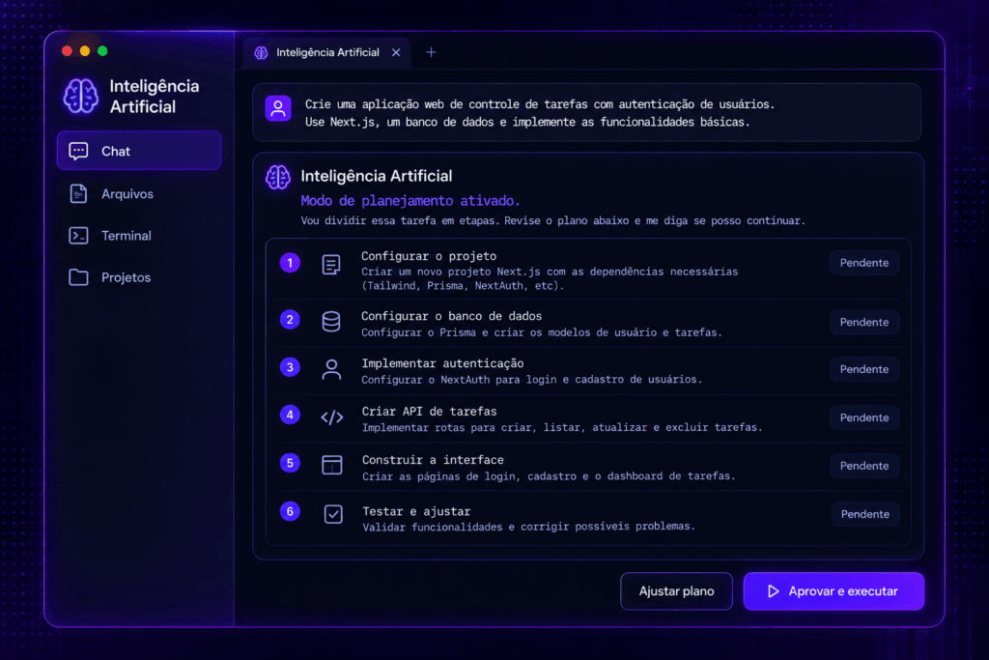Click the checkbox icon for Testar e ajustar

coord(333,514)
